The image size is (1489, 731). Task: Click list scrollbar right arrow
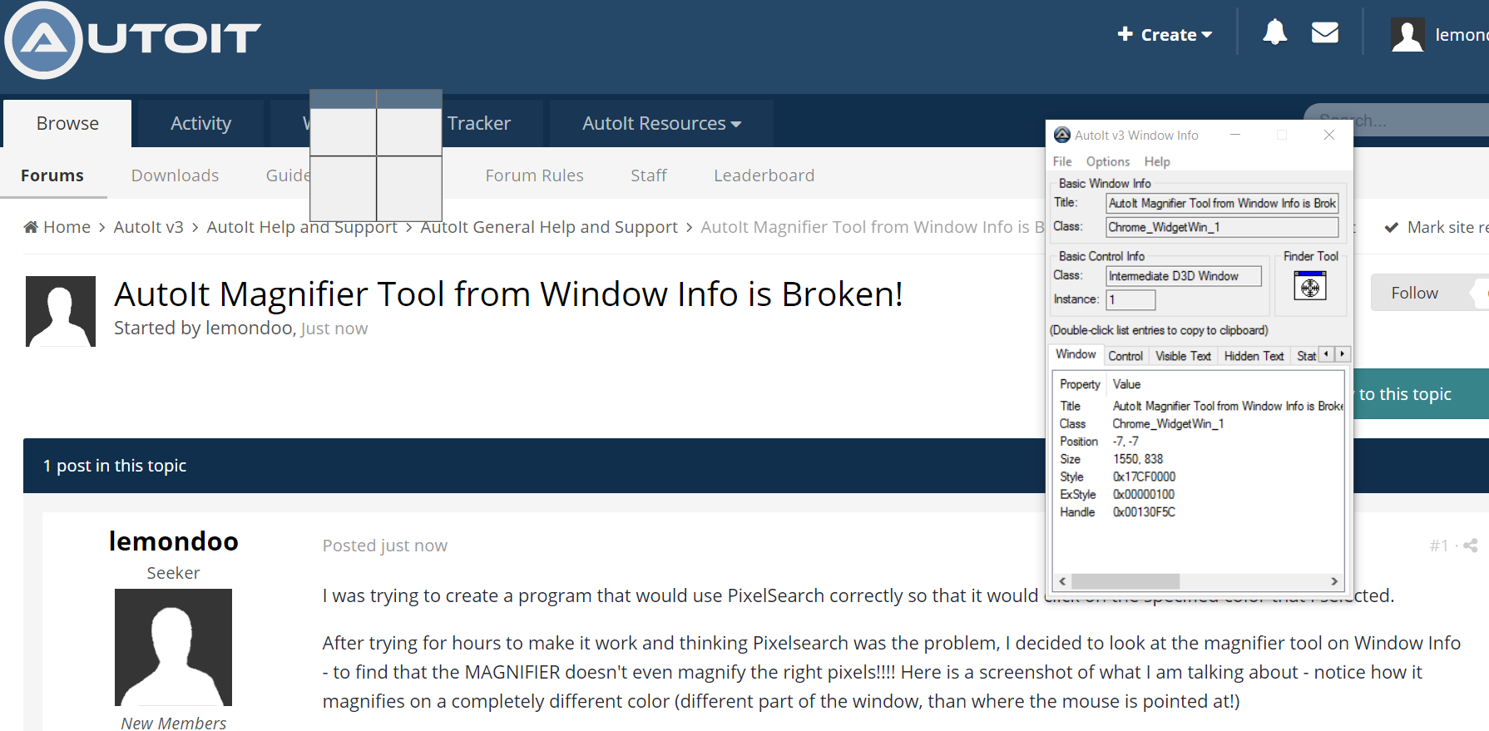pyautogui.click(x=1334, y=581)
